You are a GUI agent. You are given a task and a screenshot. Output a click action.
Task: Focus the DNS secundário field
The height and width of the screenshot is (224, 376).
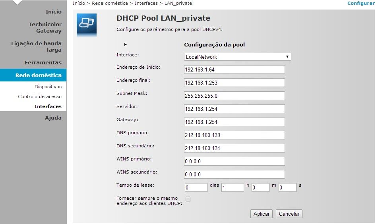tap(234, 148)
